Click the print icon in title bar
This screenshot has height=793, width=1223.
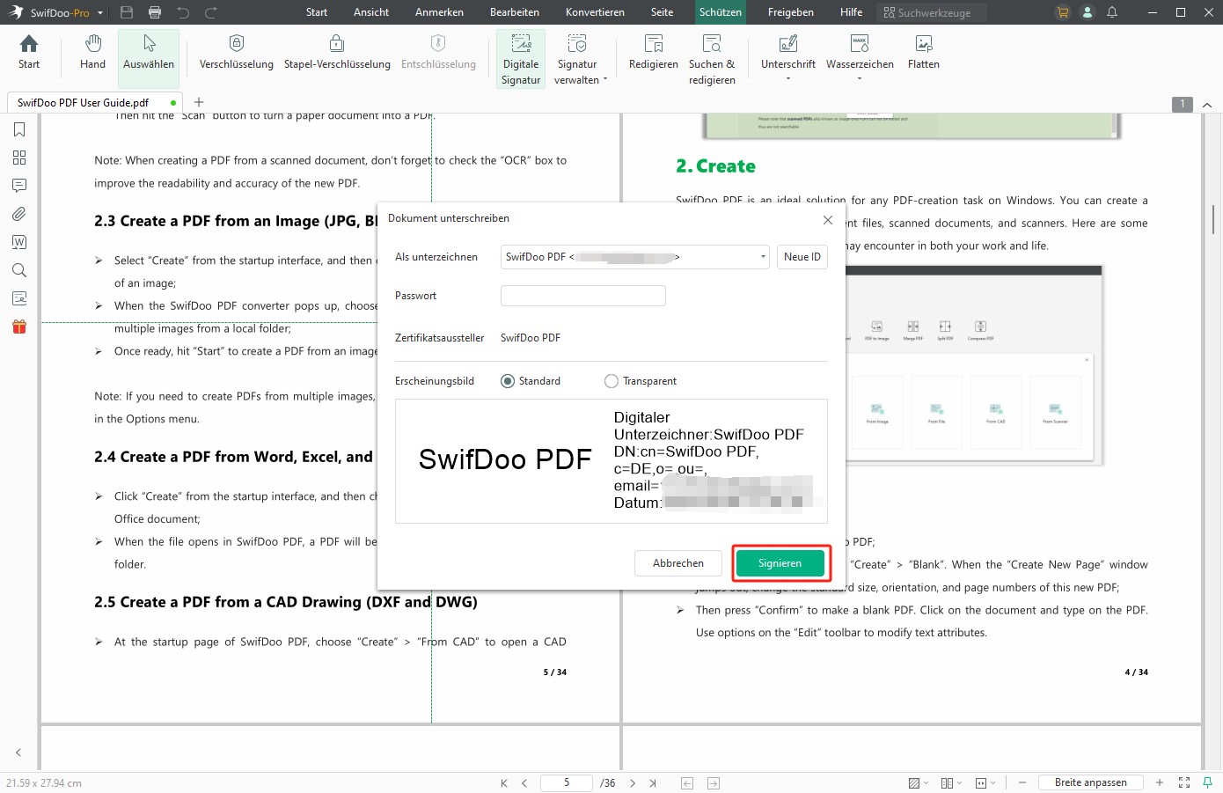click(155, 12)
